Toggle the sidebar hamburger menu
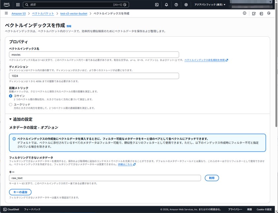The image size is (278, 213). (6, 14)
